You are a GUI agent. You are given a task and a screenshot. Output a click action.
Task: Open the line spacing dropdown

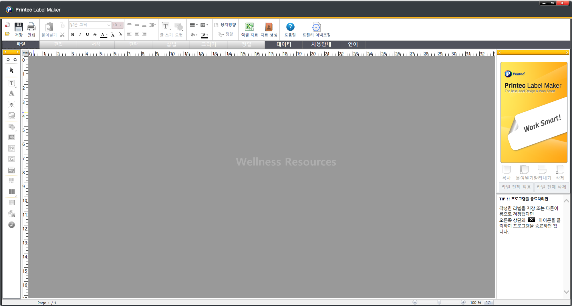coord(152,25)
